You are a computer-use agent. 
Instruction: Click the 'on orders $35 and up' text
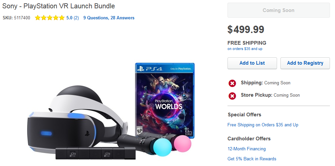click(245, 49)
